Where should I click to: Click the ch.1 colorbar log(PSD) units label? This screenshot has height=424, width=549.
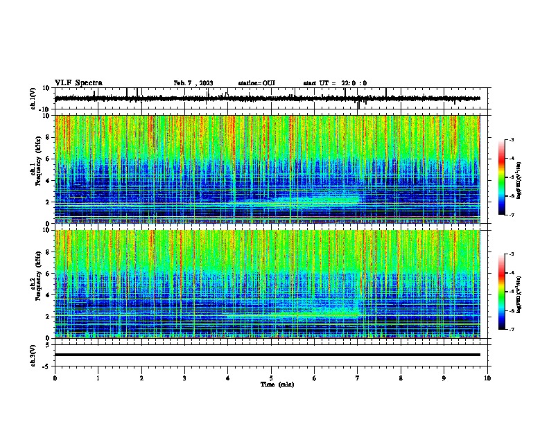pyautogui.click(x=518, y=180)
